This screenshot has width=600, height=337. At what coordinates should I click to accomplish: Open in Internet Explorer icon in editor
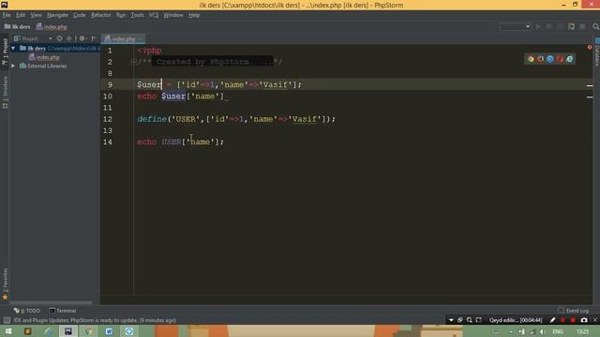click(570, 59)
